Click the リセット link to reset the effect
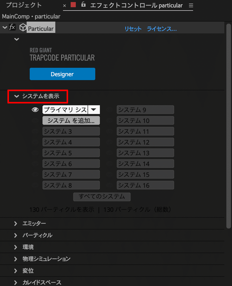Viewport: 232px width, 286px height. 133,29
